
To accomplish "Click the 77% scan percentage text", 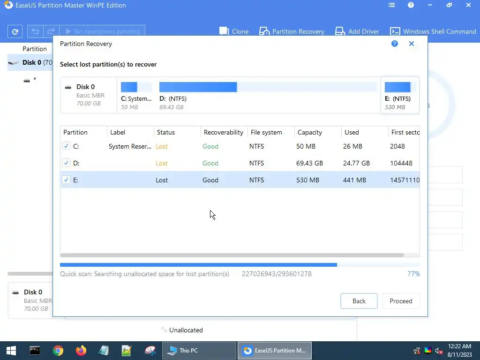I will pos(413,274).
